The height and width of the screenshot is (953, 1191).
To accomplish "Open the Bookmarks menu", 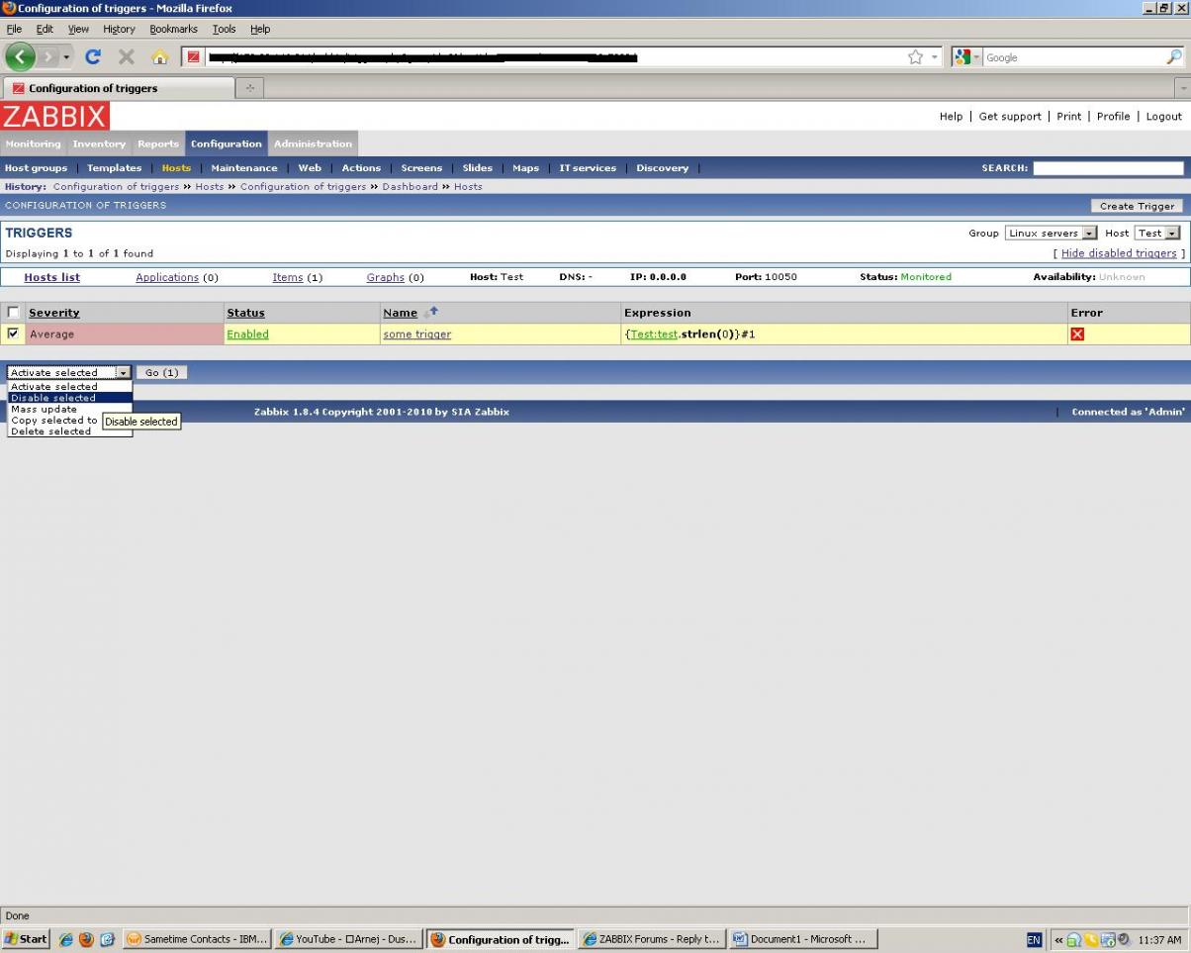I will click(173, 29).
